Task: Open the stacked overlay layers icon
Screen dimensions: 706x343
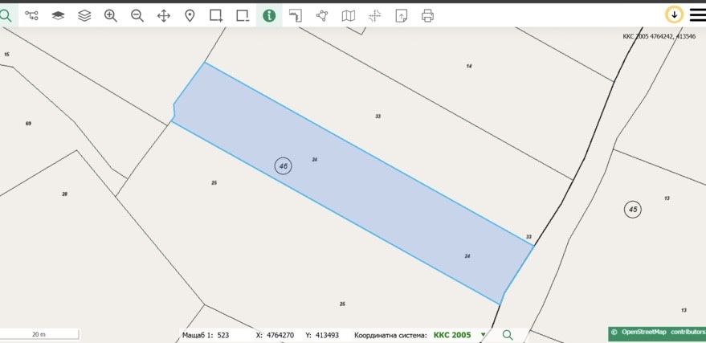Action: [84, 16]
